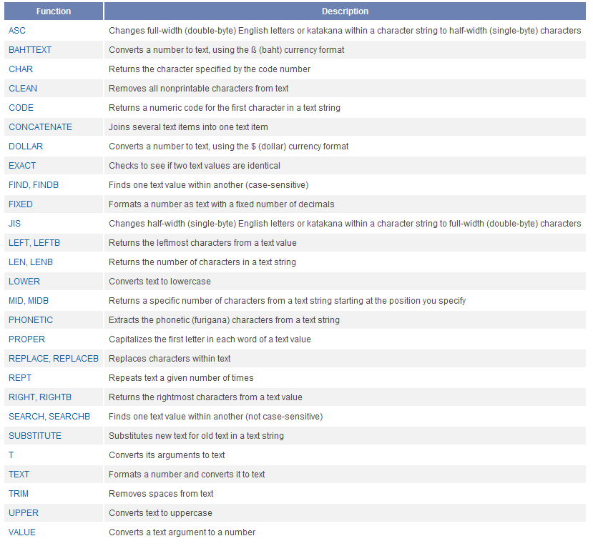This screenshot has height=546, width=593.
Task: Click the CHAR function link
Action: point(21,69)
